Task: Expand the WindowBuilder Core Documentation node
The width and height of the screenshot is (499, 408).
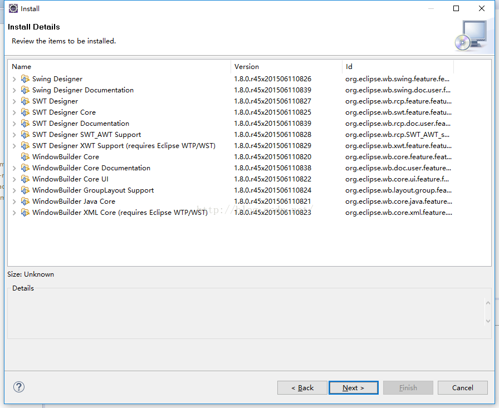Action: pyautogui.click(x=14, y=168)
